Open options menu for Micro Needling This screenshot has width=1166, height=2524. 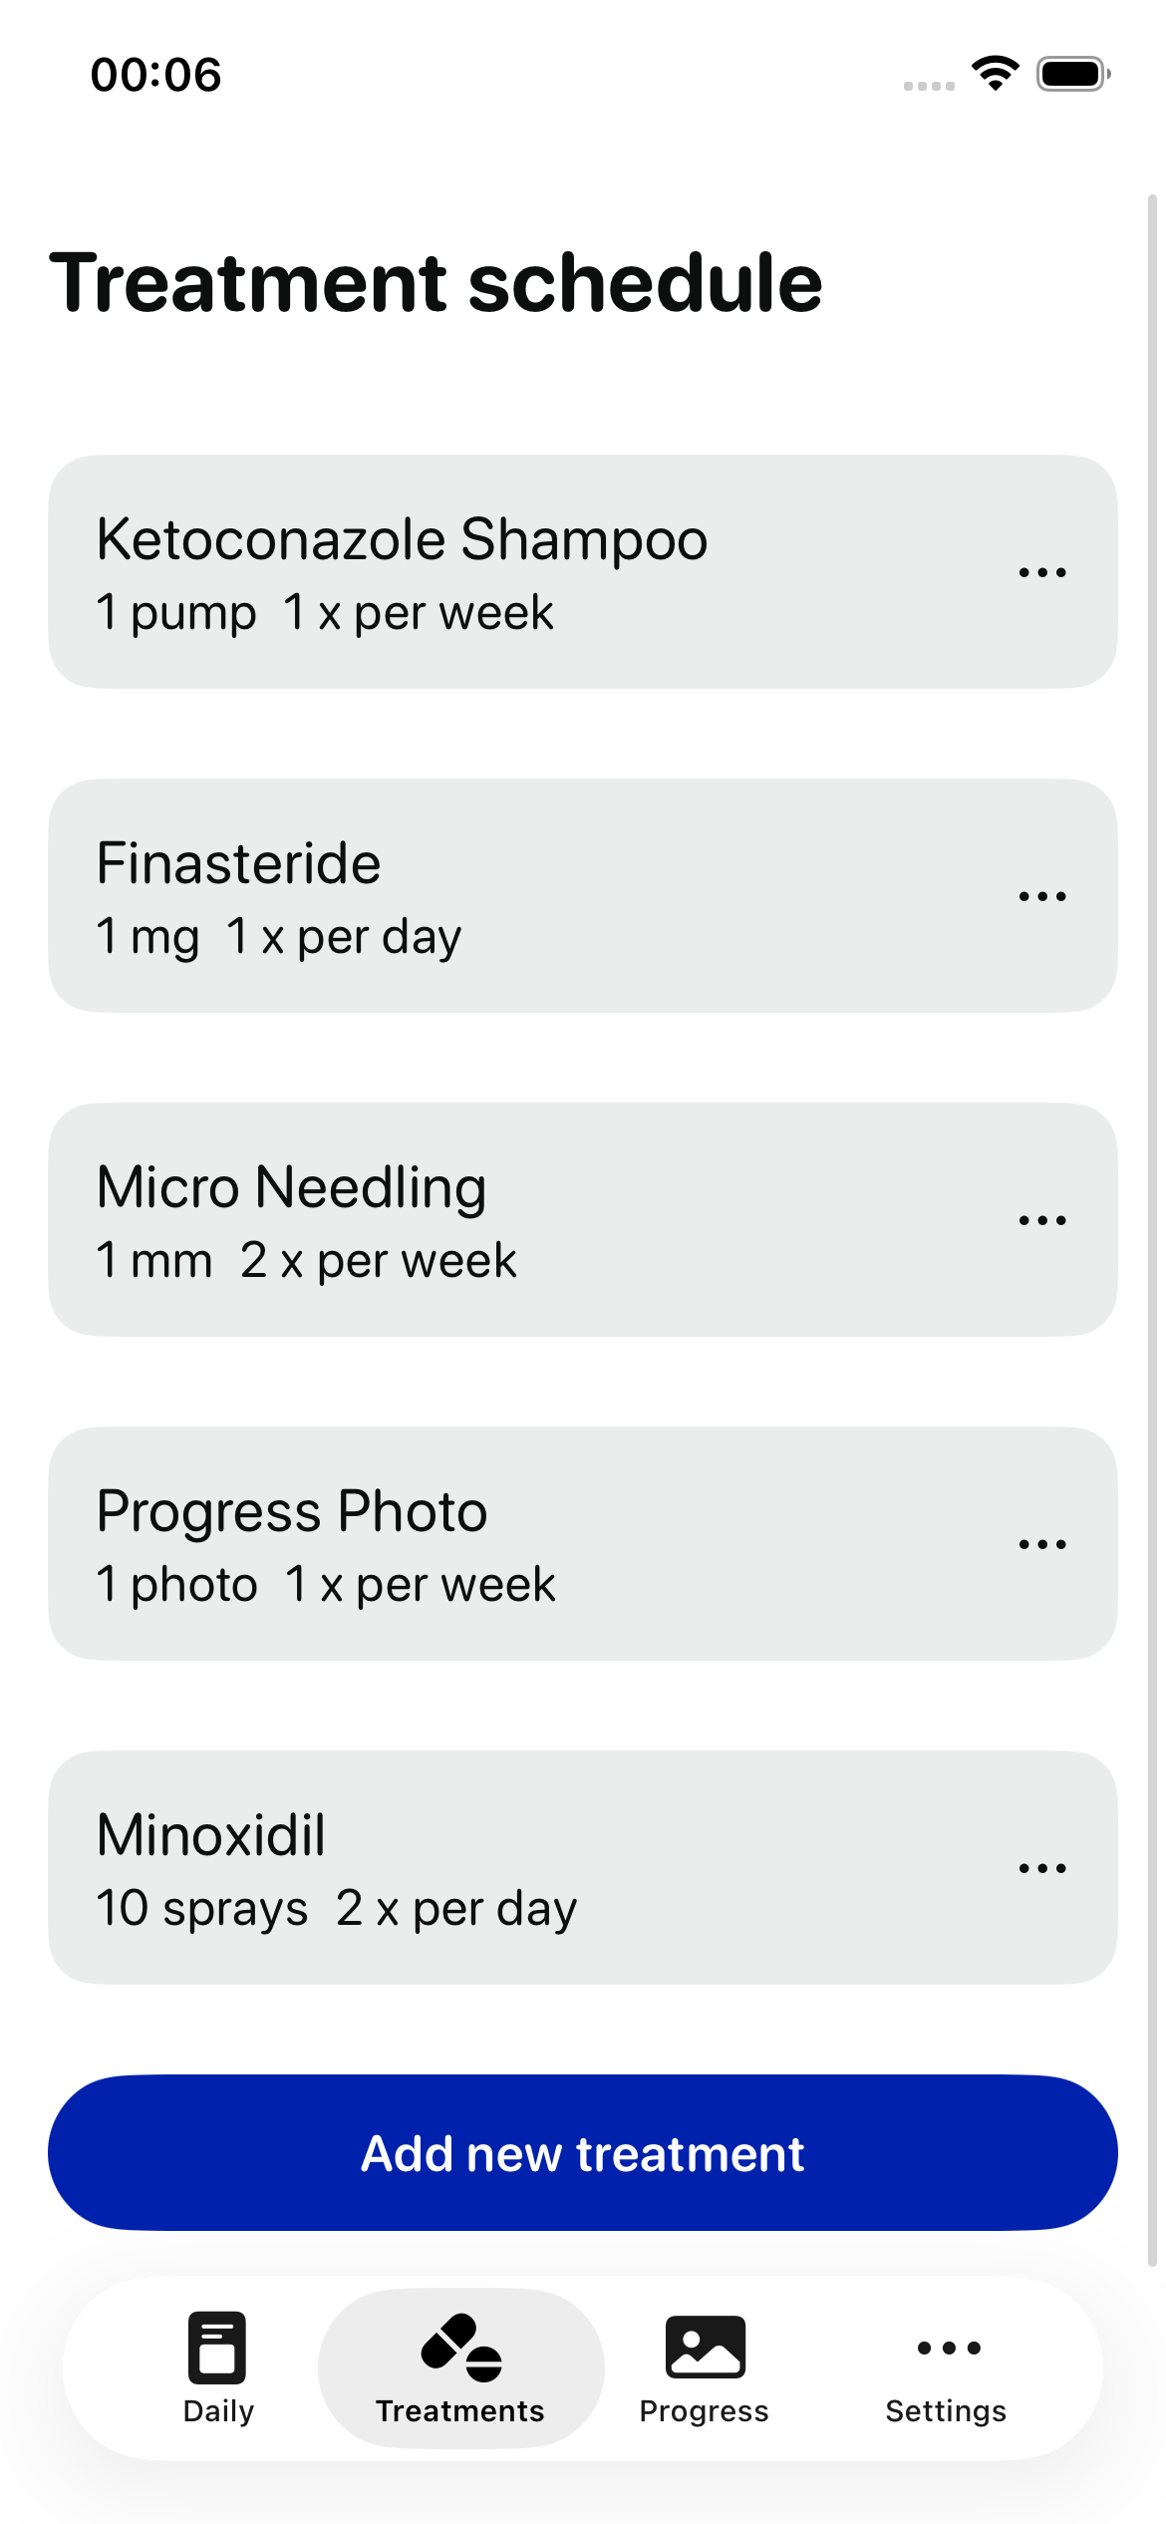tap(1041, 1220)
